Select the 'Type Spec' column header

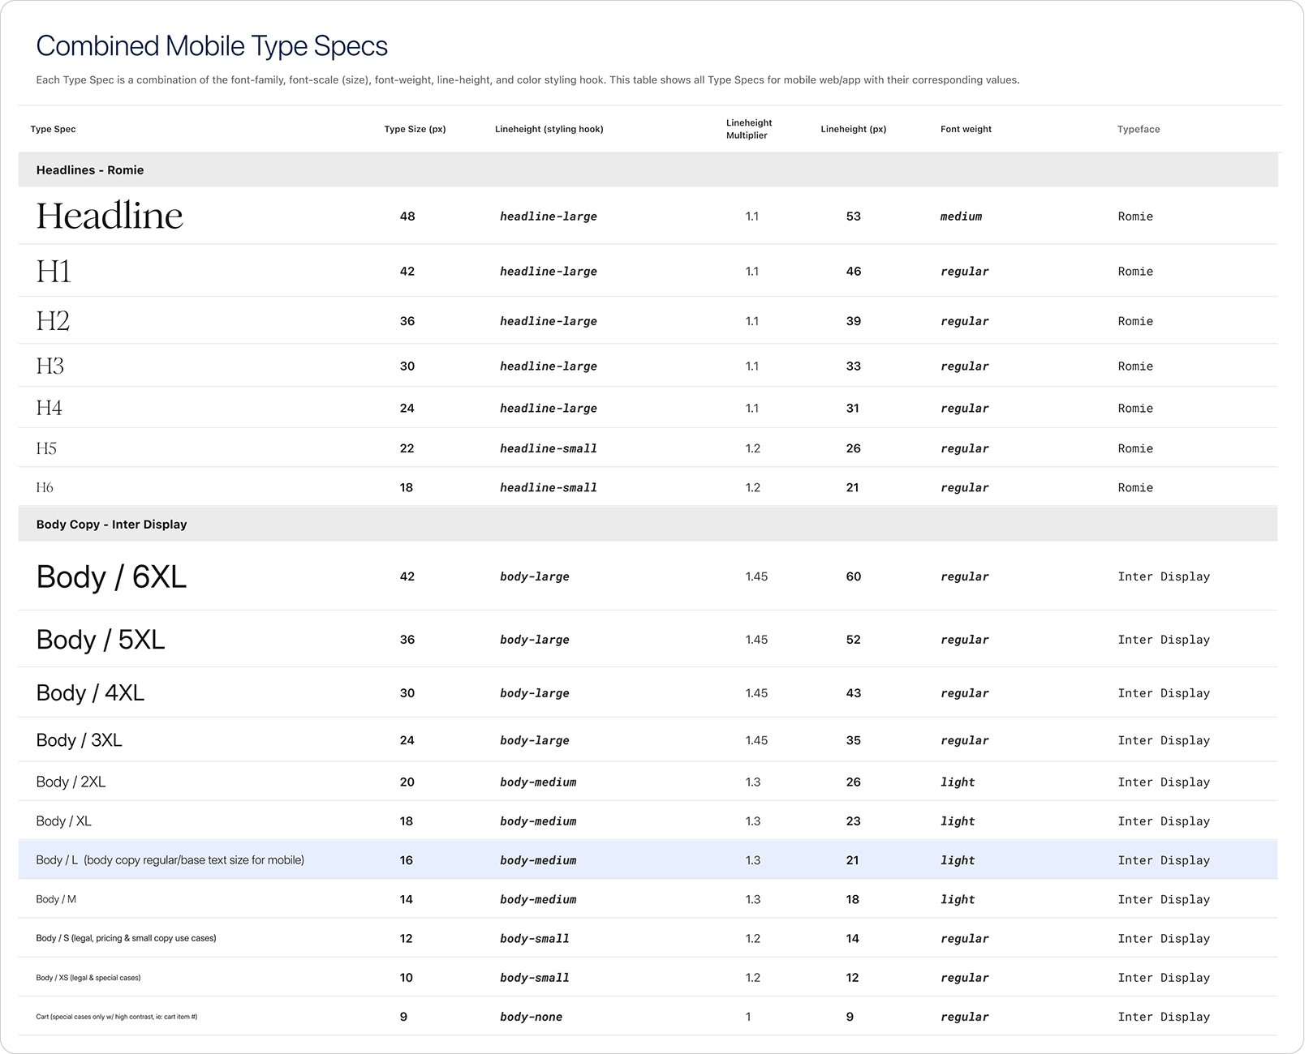click(53, 129)
